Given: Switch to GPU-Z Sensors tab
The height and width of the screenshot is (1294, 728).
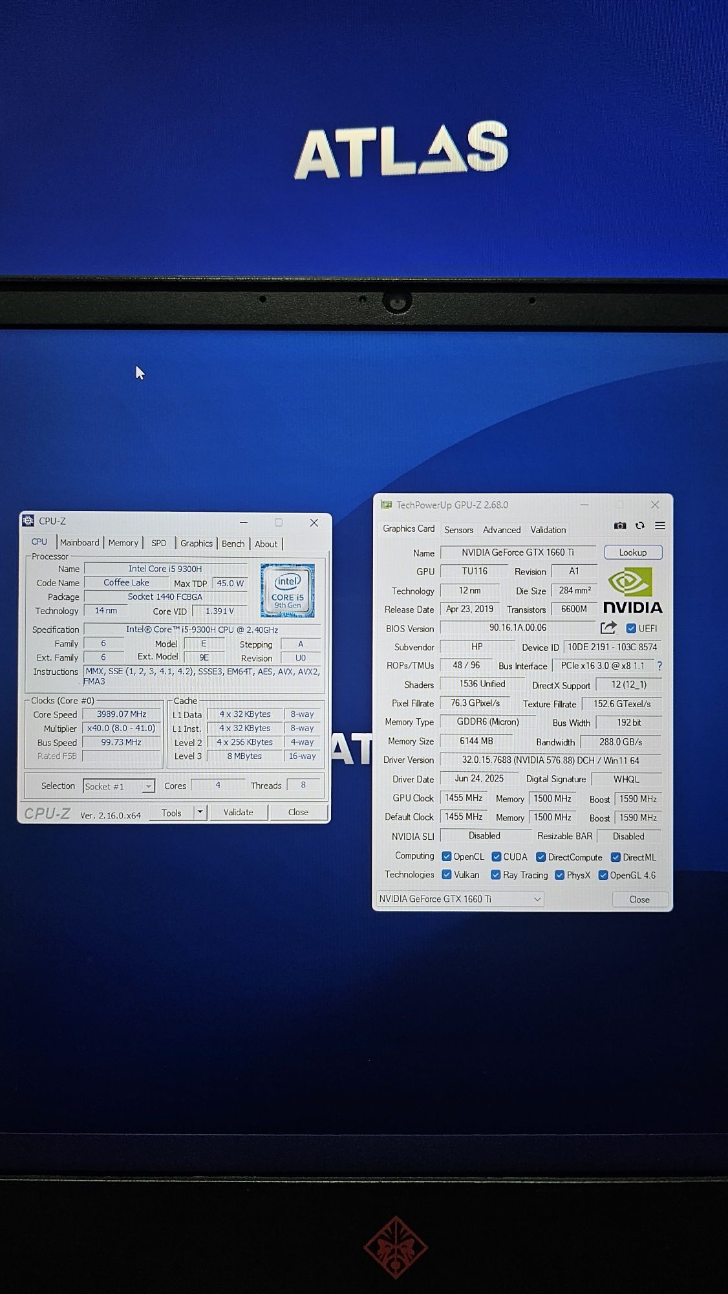Looking at the screenshot, I should 459,530.
